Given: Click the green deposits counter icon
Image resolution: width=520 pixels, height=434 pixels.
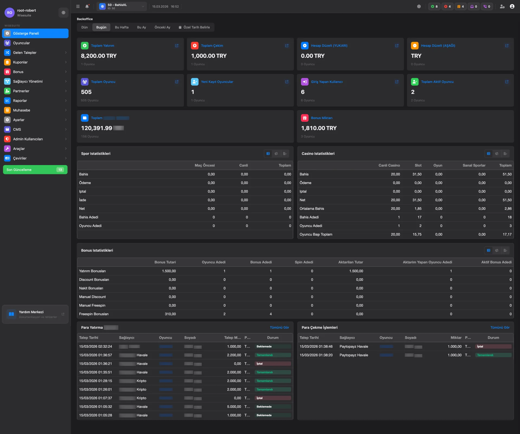Looking at the screenshot, I should click(432, 6).
